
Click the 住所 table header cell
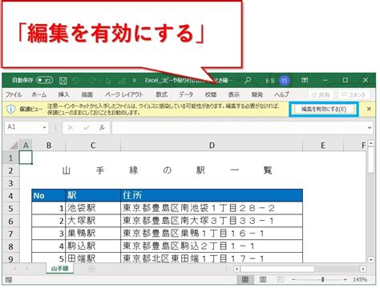tap(212, 195)
